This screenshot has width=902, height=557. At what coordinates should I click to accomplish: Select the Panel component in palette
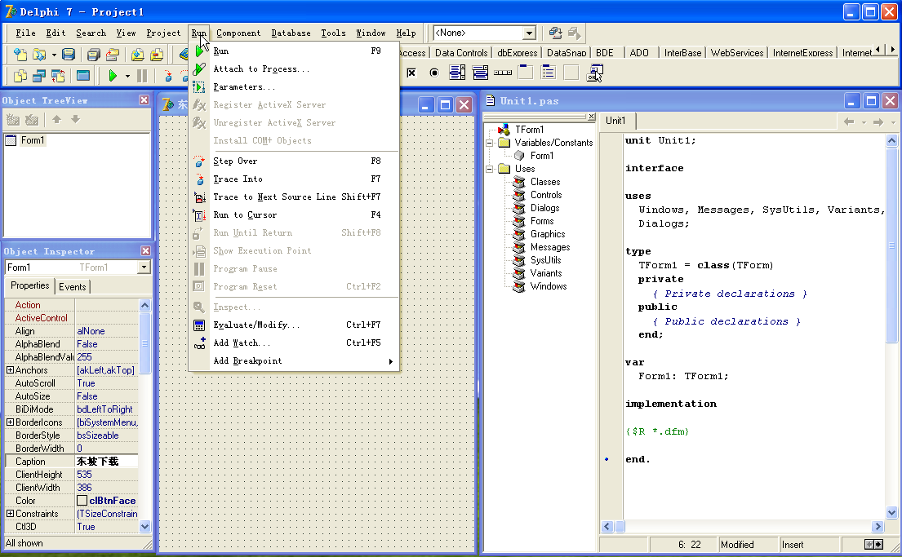(x=571, y=73)
